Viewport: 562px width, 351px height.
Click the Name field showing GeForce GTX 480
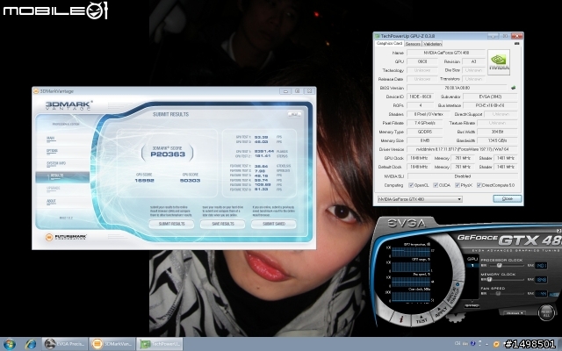(446, 53)
